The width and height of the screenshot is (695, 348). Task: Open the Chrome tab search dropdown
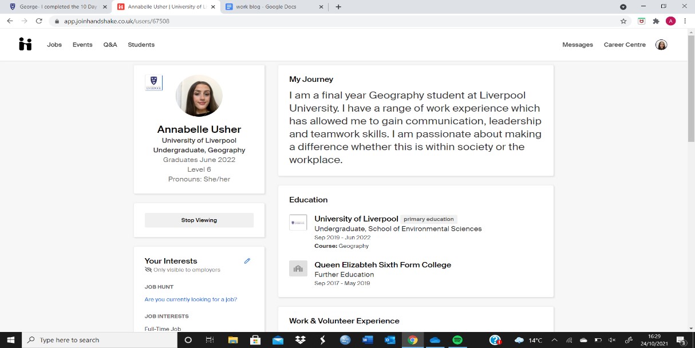point(623,7)
